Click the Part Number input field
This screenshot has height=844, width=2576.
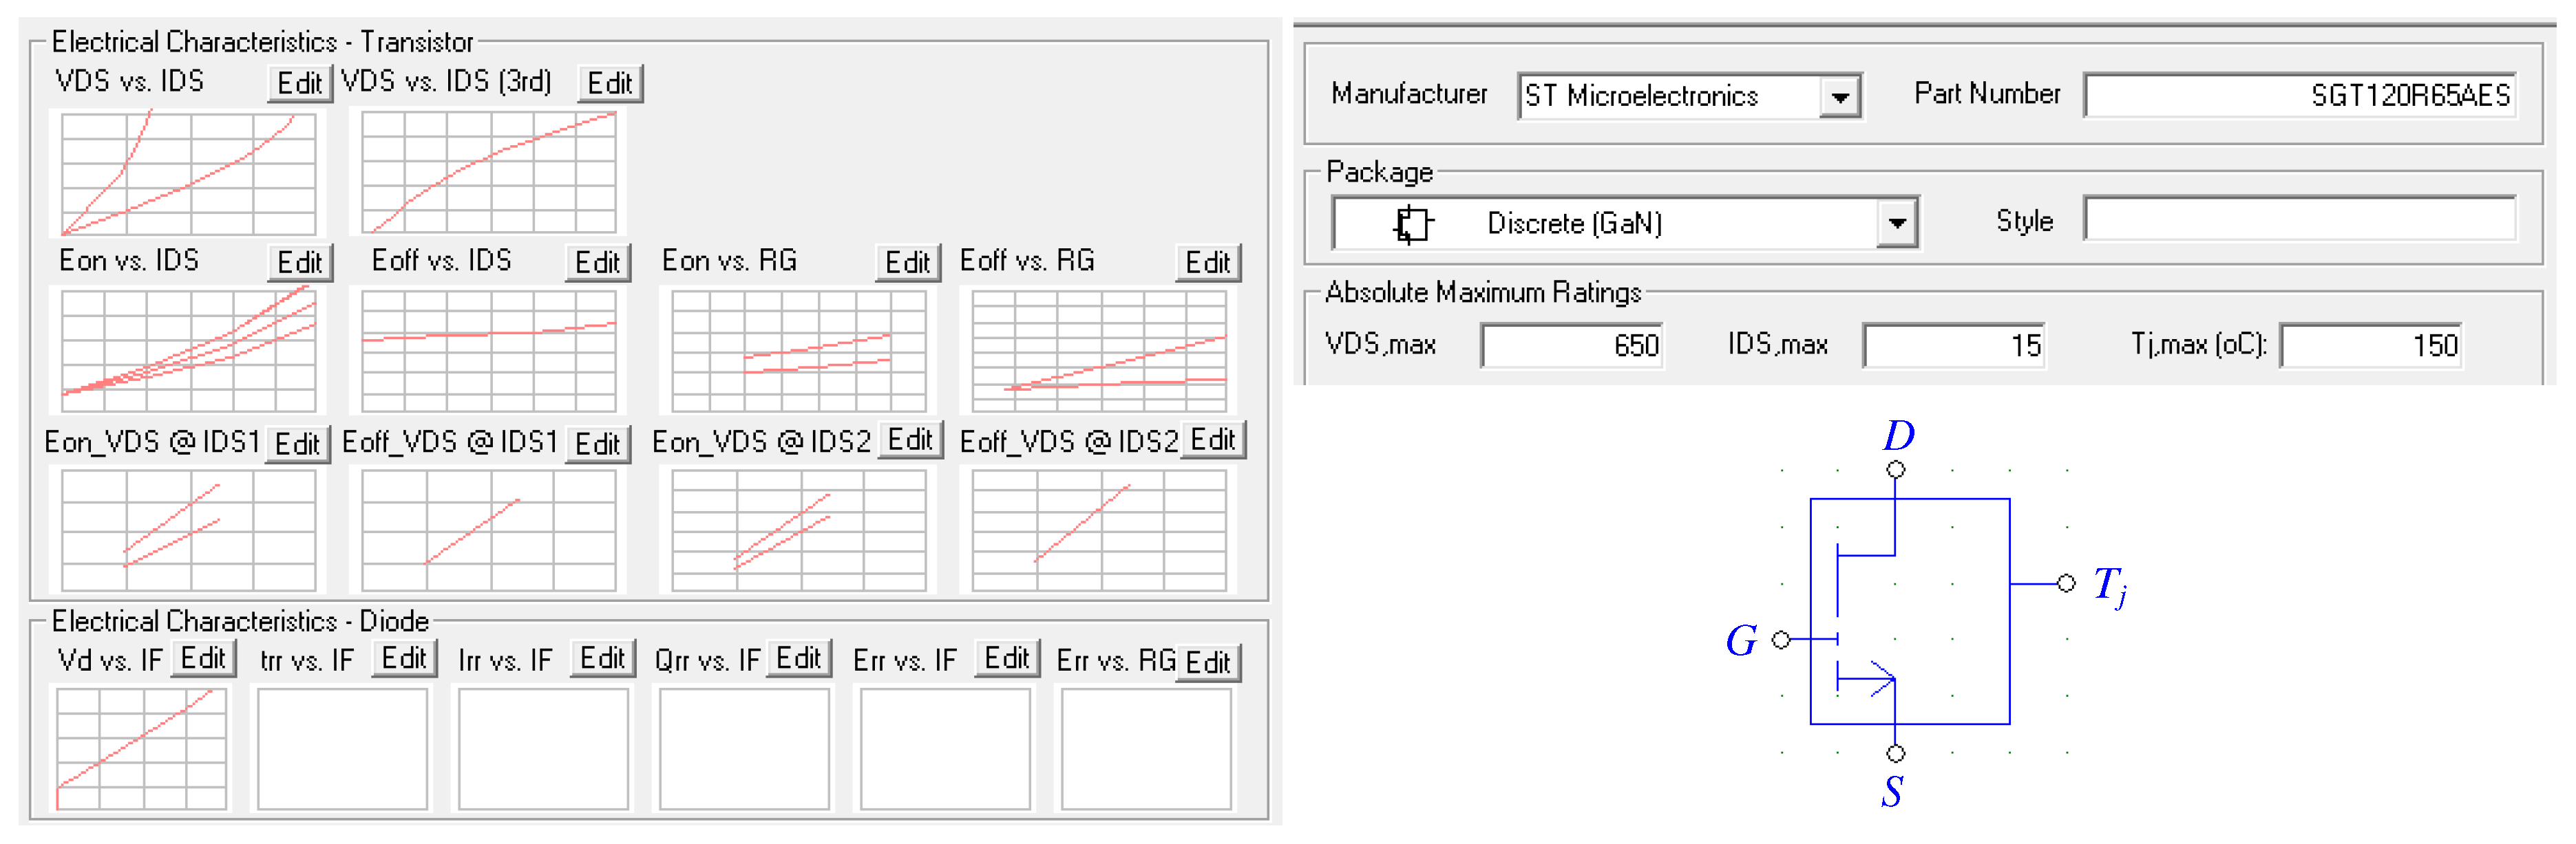pyautogui.click(x=2299, y=96)
